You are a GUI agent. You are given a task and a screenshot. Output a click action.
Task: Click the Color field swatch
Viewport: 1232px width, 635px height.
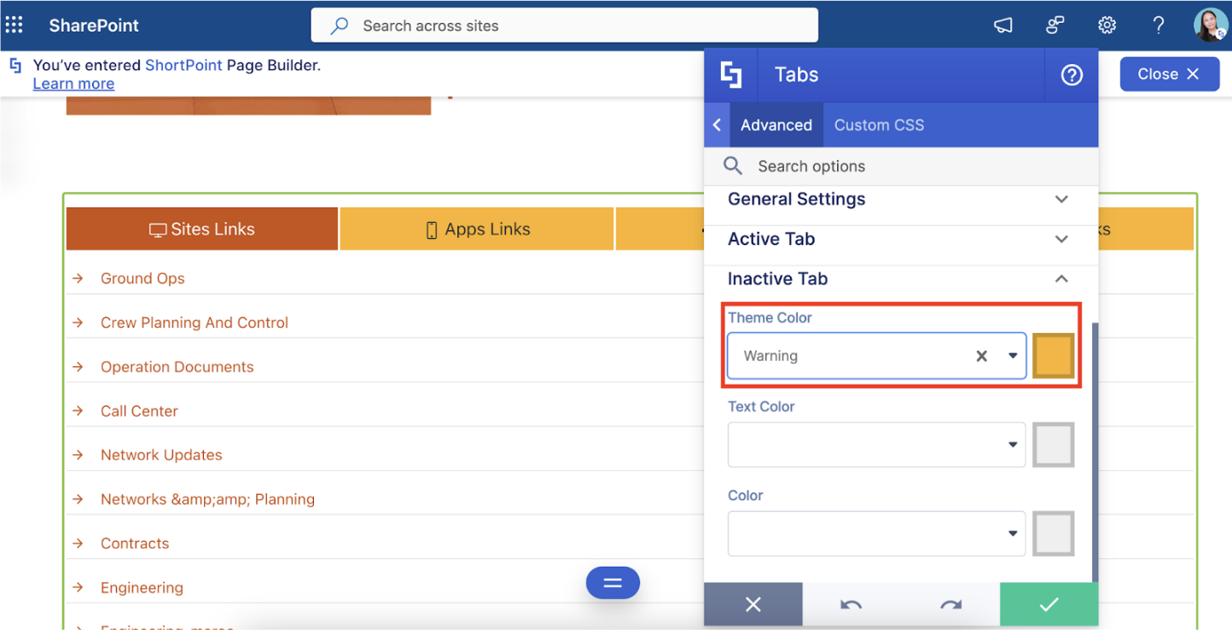[x=1054, y=533]
